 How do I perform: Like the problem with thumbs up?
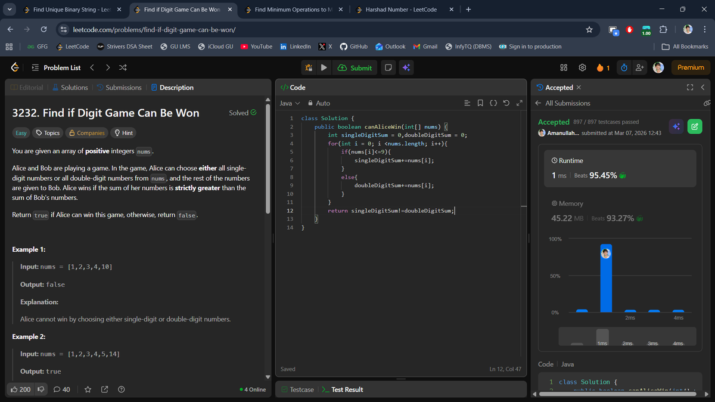(x=21, y=389)
